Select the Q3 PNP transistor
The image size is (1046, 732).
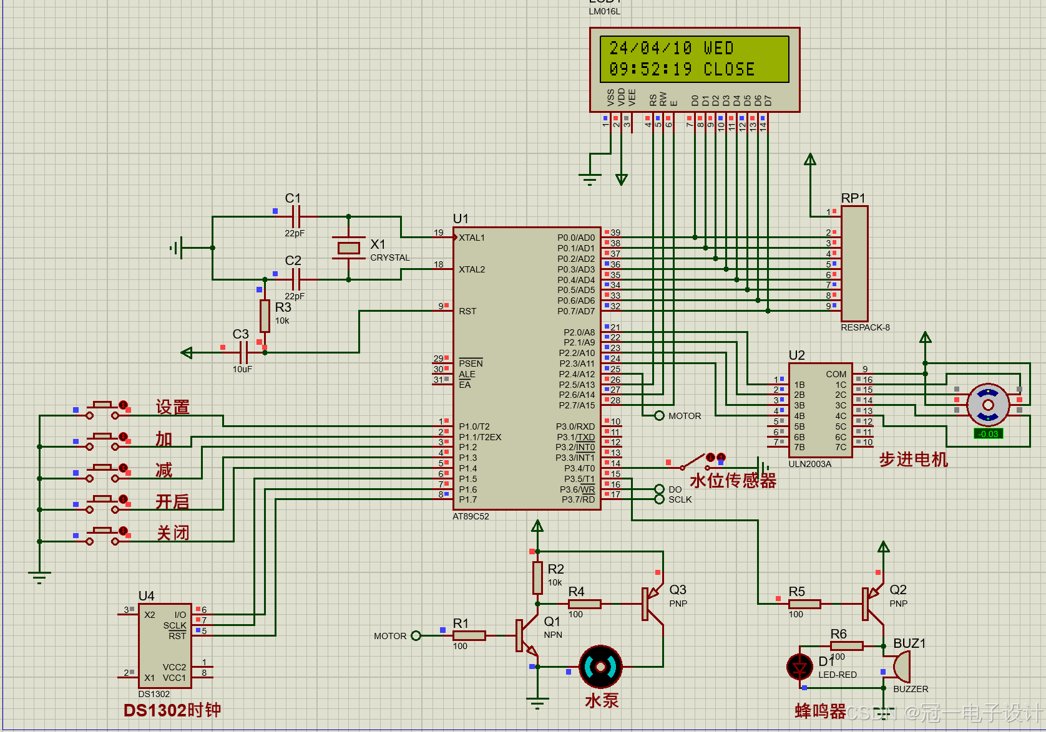pos(652,604)
